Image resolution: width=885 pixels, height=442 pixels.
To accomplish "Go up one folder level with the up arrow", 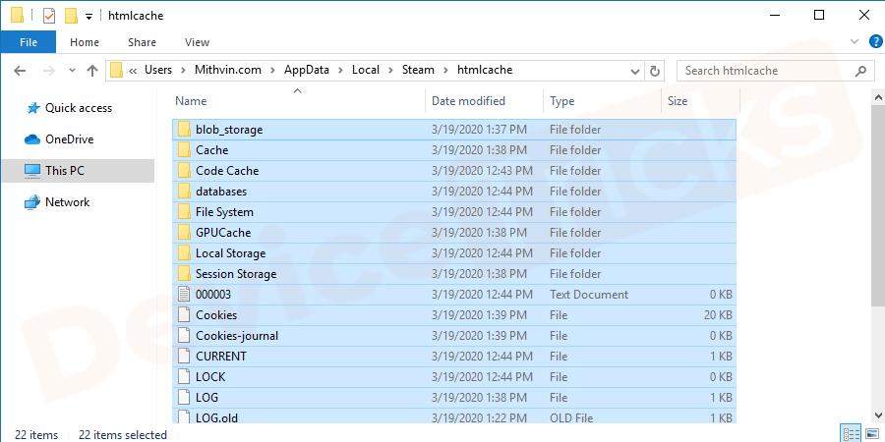I will click(x=92, y=71).
